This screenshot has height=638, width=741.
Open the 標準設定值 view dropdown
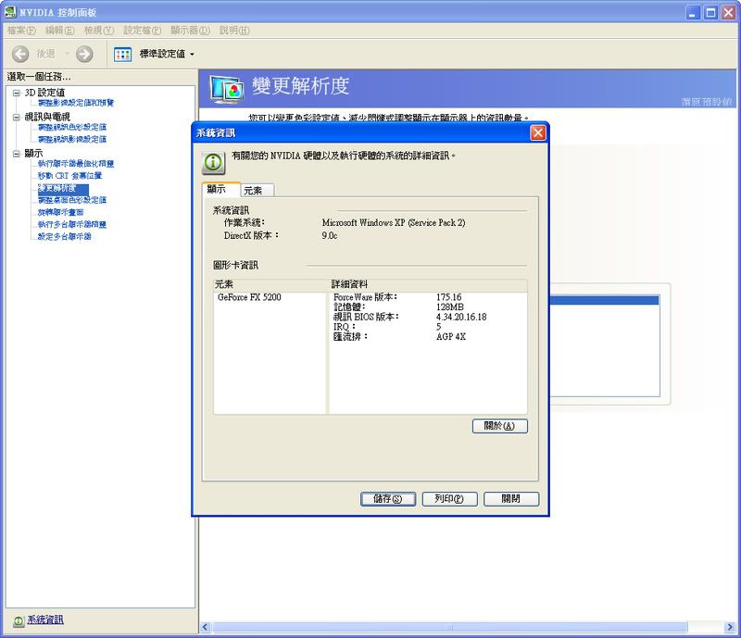(x=167, y=55)
